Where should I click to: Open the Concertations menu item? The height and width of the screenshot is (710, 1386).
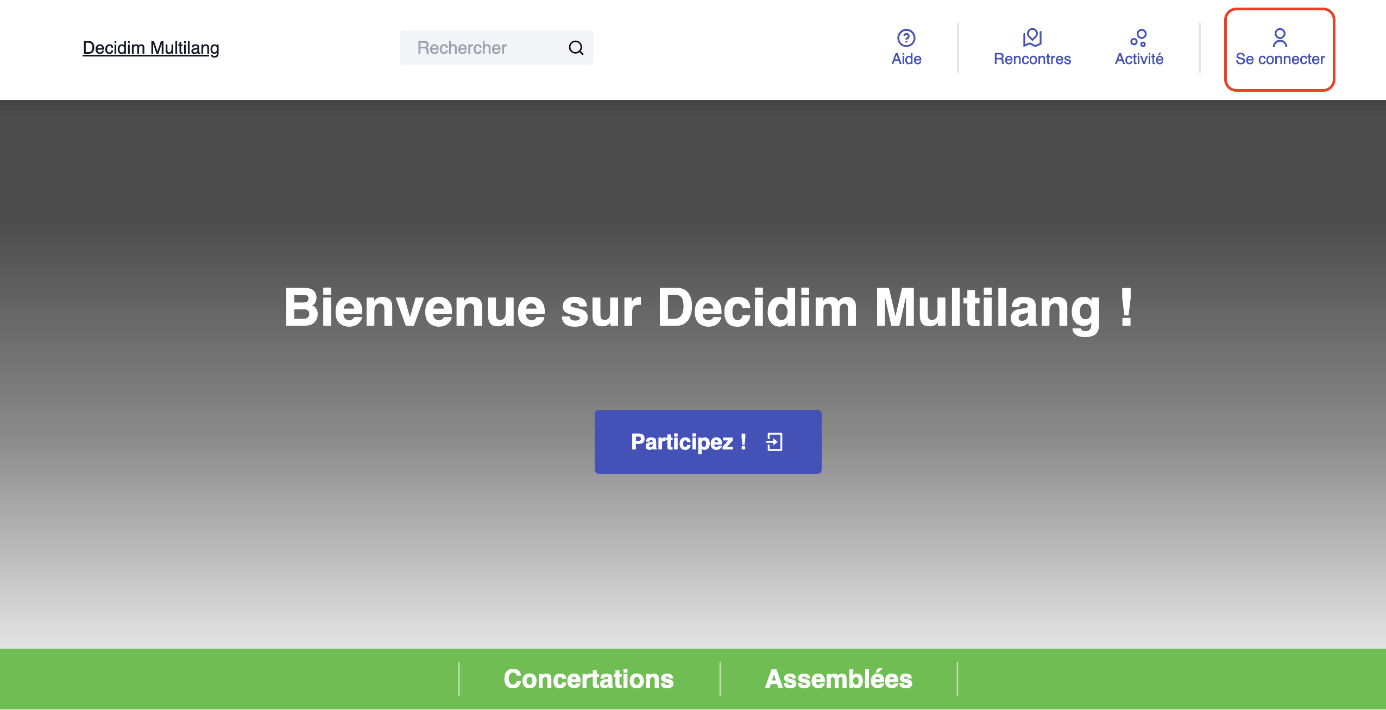click(x=588, y=679)
